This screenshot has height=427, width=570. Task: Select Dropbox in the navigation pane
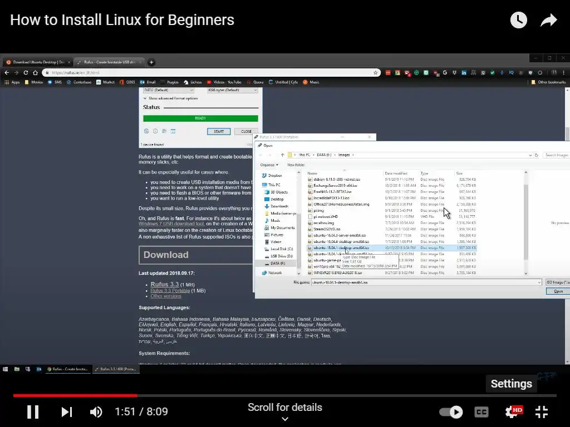[x=272, y=175]
